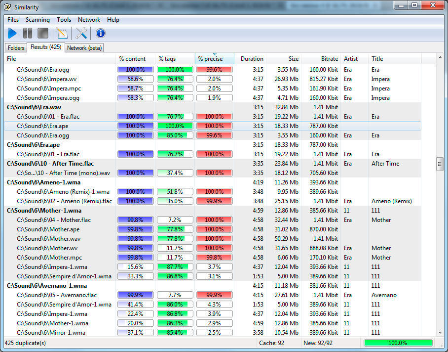Switch to the Folders tab
Image resolution: width=448 pixels, height=352 pixels.
tap(16, 48)
